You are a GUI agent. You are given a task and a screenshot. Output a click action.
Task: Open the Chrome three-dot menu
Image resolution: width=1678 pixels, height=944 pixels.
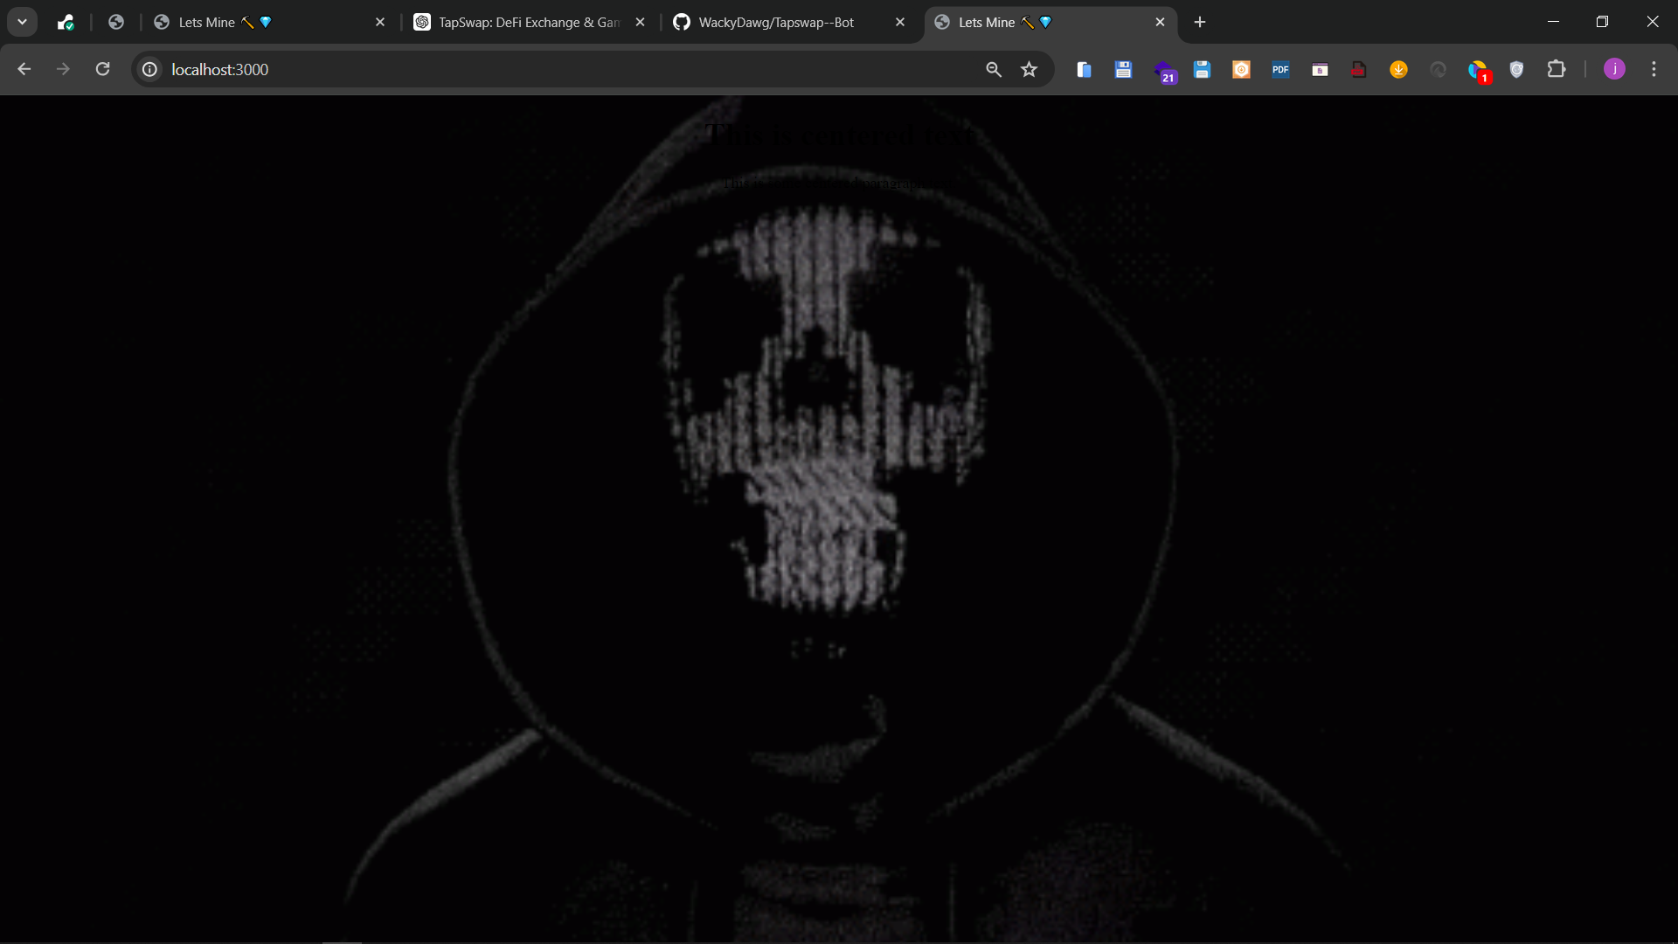pos(1654,69)
